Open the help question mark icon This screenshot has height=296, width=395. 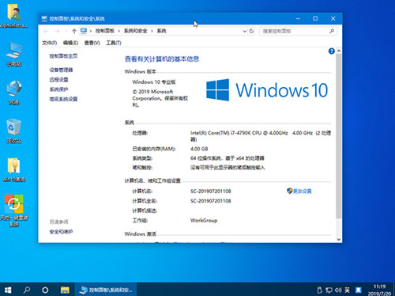coord(332,51)
